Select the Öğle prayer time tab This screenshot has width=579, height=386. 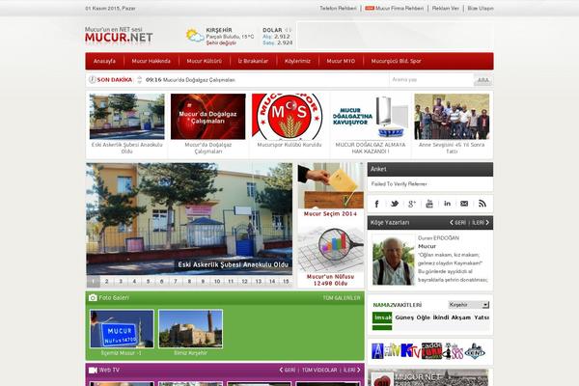[424, 317]
